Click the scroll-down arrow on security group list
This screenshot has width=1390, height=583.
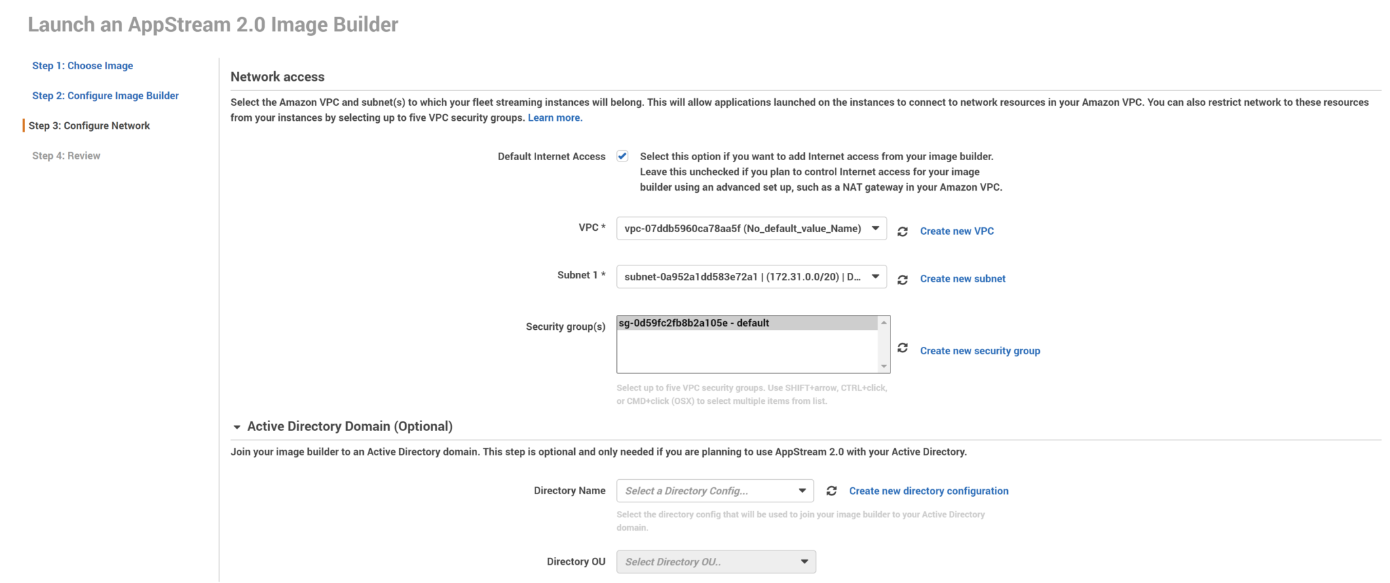pyautogui.click(x=884, y=366)
